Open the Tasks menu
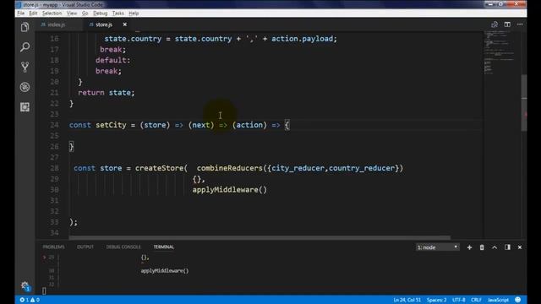Viewport: 541px width, 304px height. click(x=118, y=14)
